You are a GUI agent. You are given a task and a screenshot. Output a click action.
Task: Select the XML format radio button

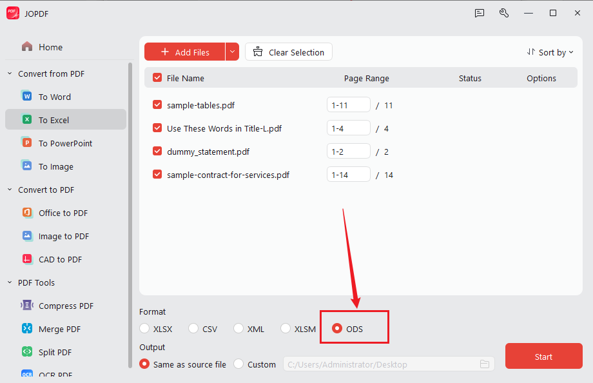(x=238, y=328)
